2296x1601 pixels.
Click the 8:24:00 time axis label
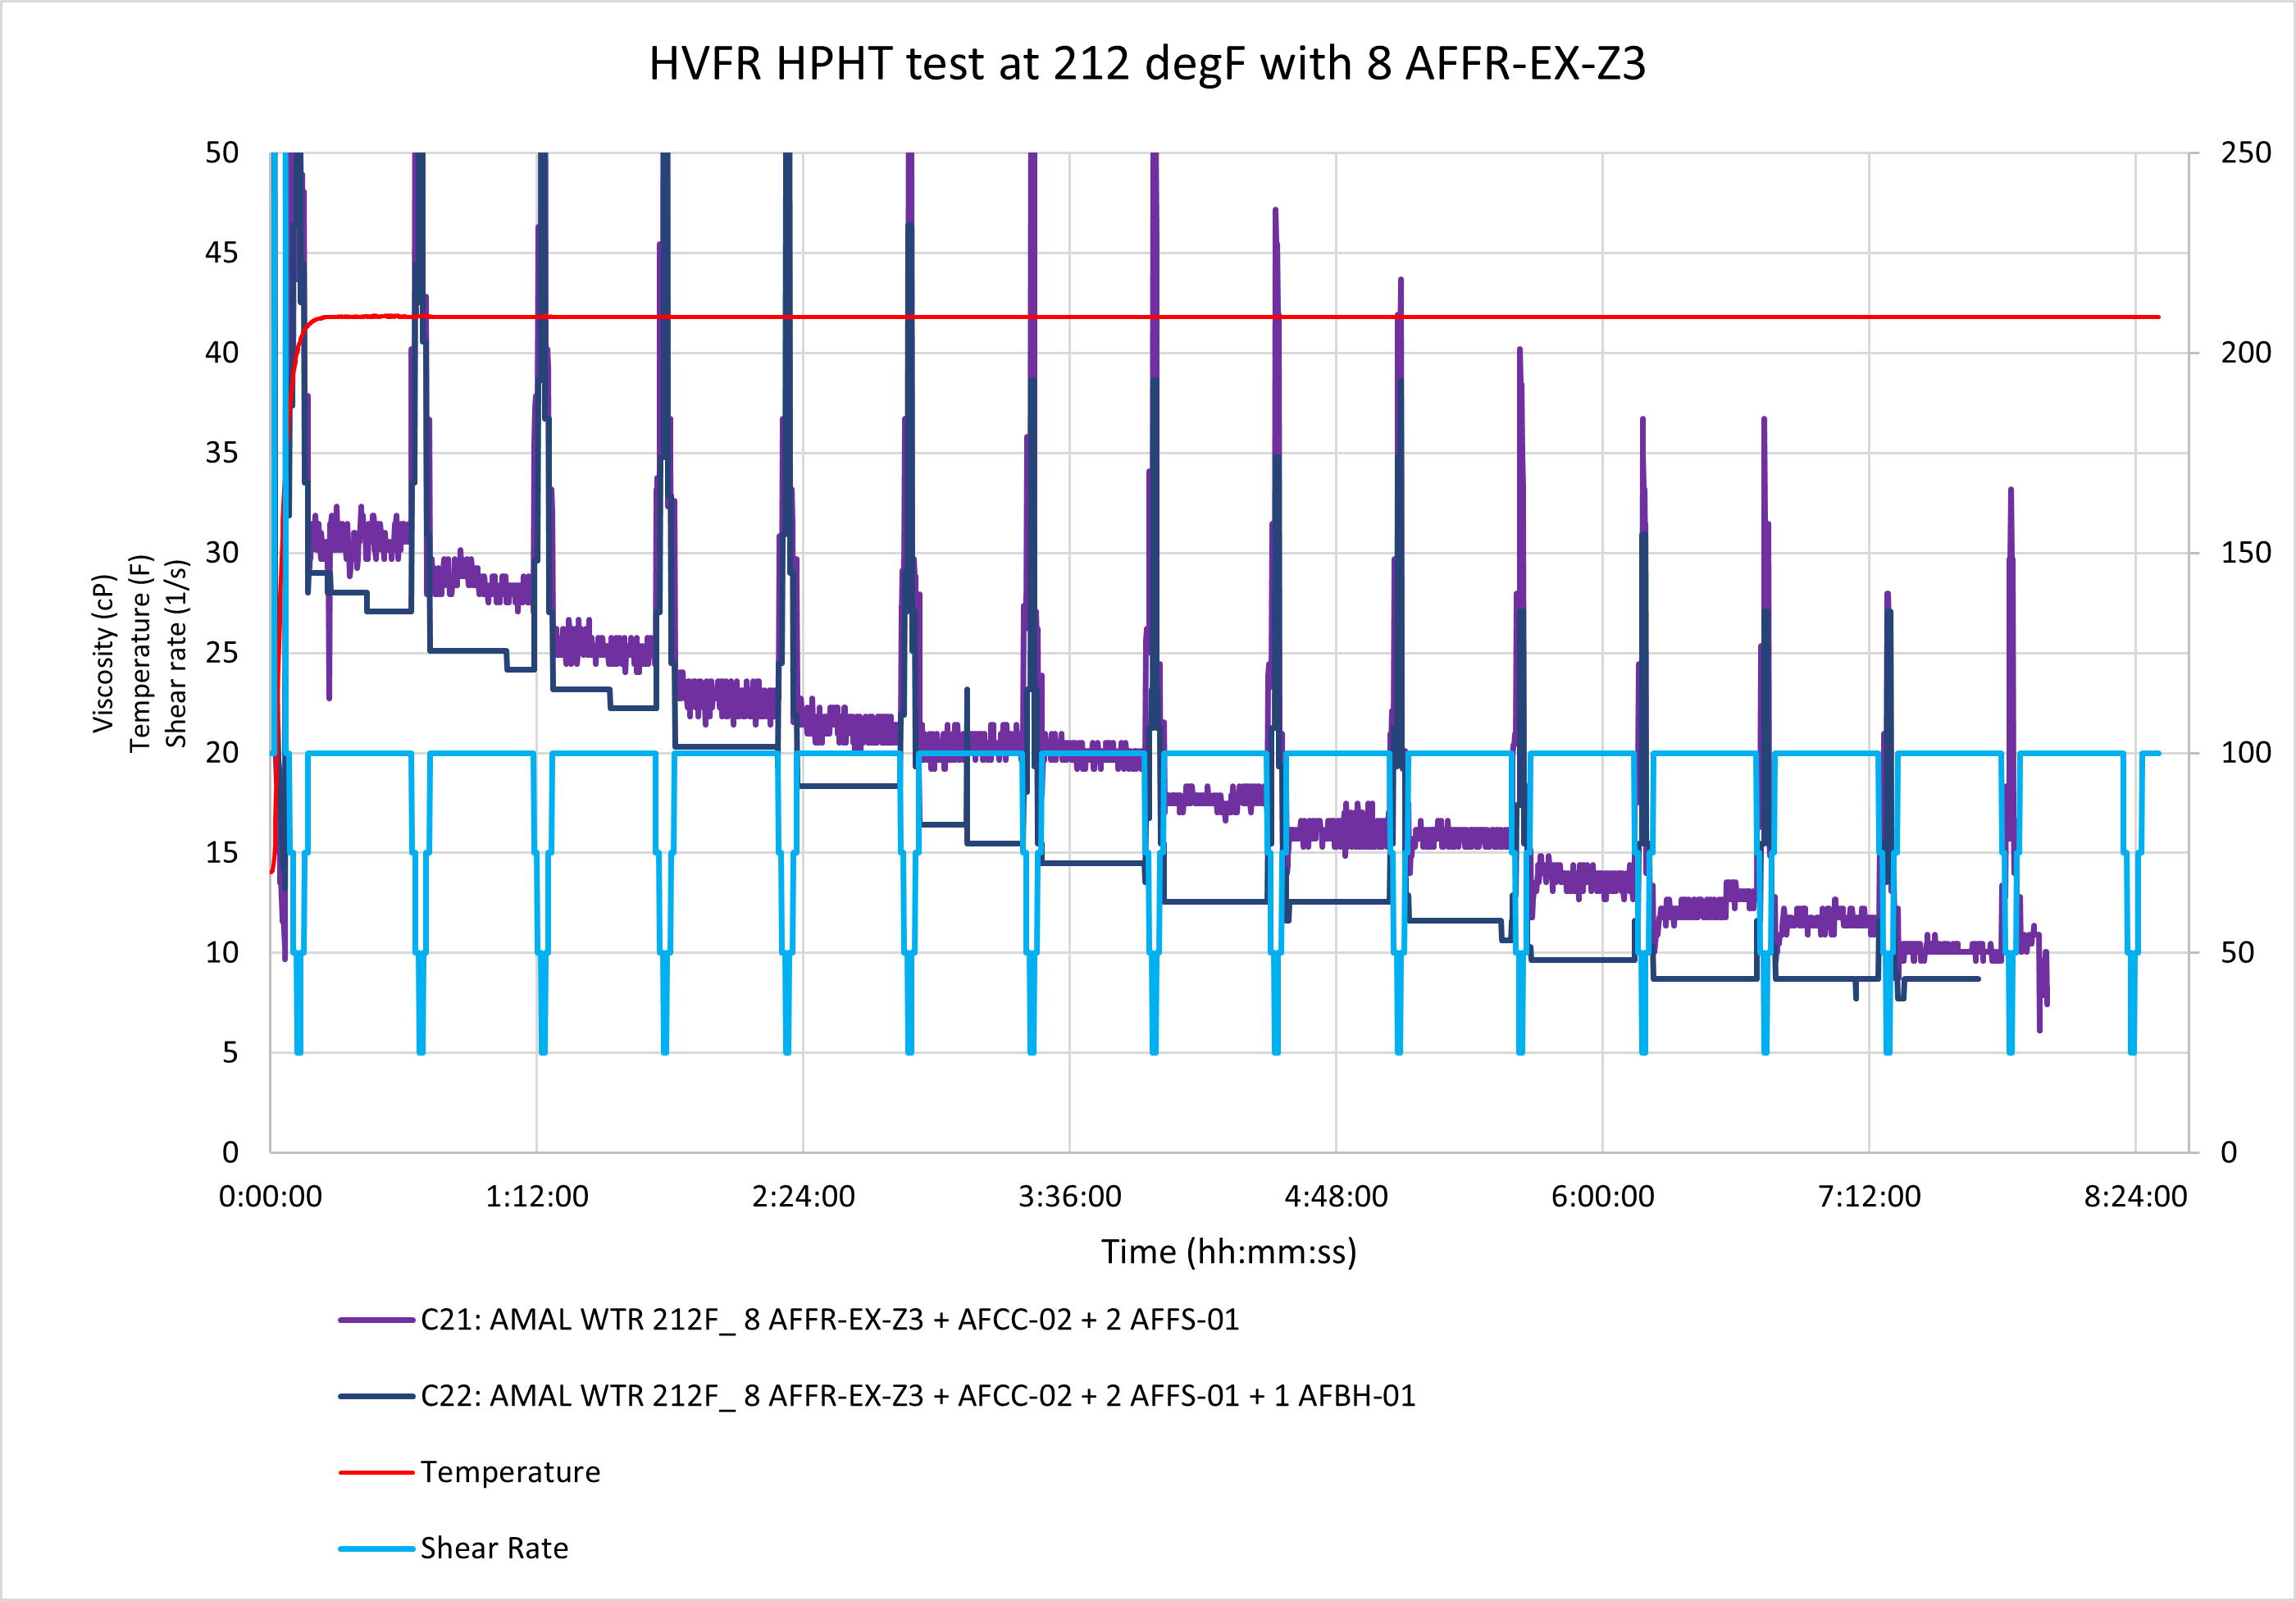[x=2136, y=1196]
